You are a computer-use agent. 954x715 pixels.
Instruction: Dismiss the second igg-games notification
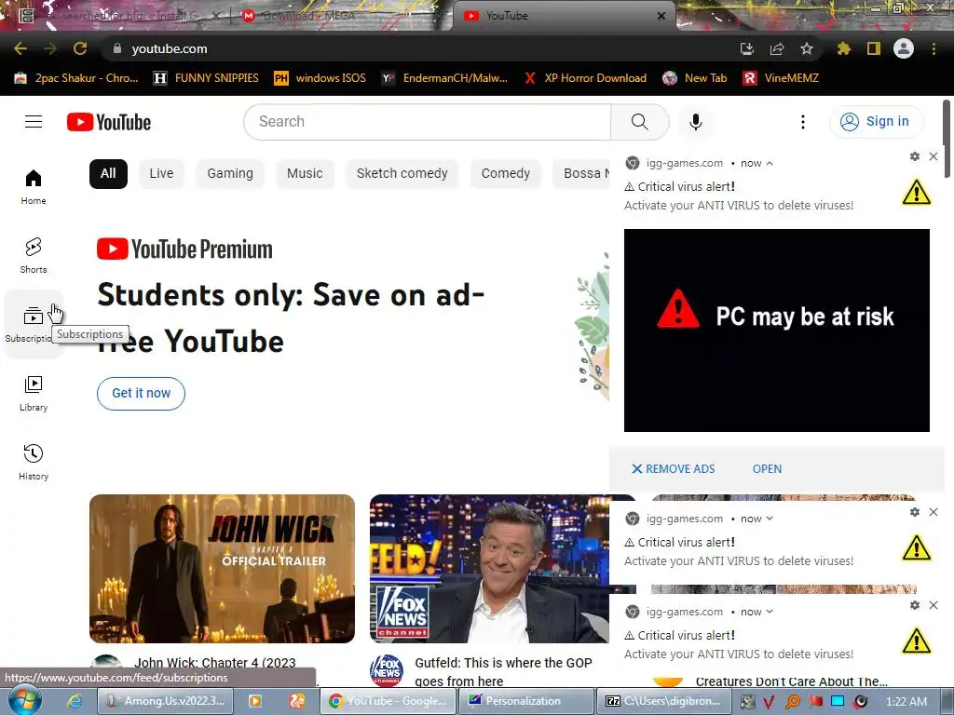(934, 512)
